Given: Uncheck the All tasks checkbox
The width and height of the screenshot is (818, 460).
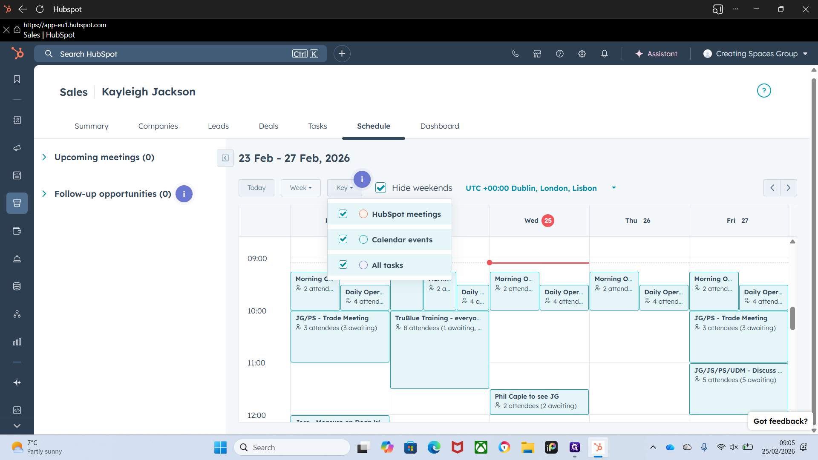Looking at the screenshot, I should click(343, 265).
